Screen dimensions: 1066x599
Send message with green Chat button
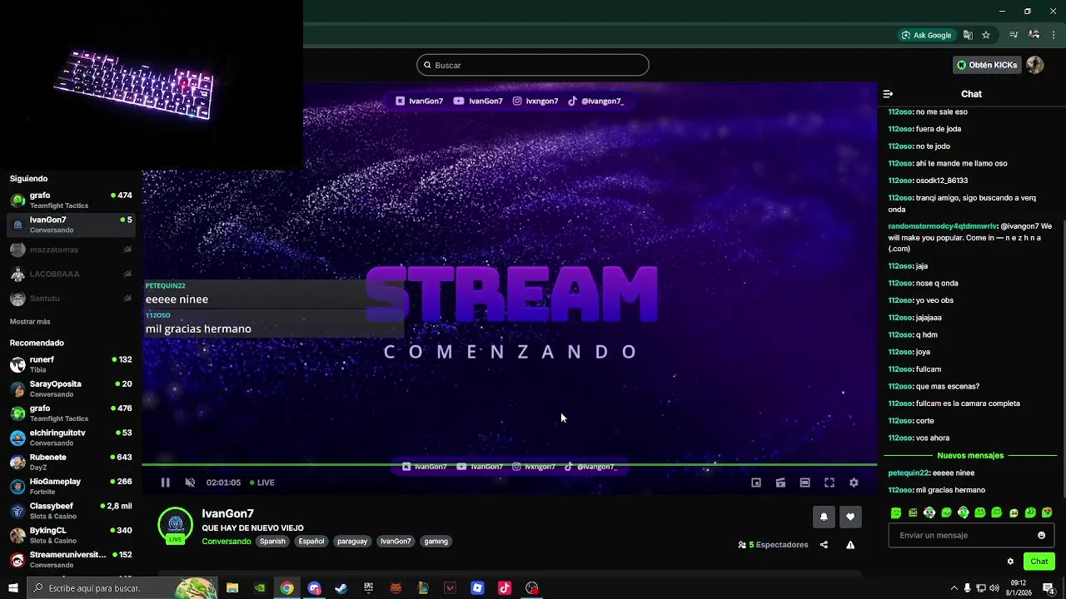[1039, 562]
